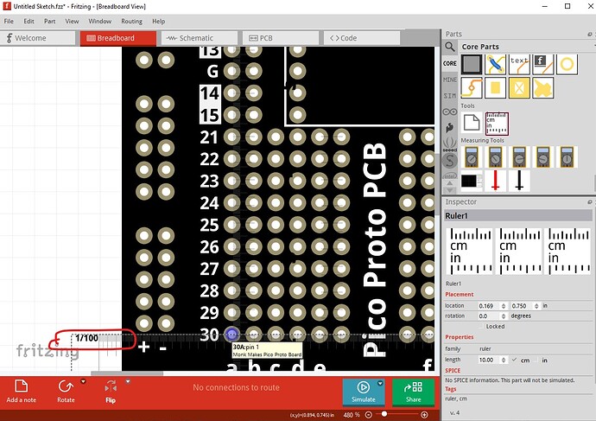Click the horizontal canvas scrollbar
The height and width of the screenshot is (421, 596).
127,373
